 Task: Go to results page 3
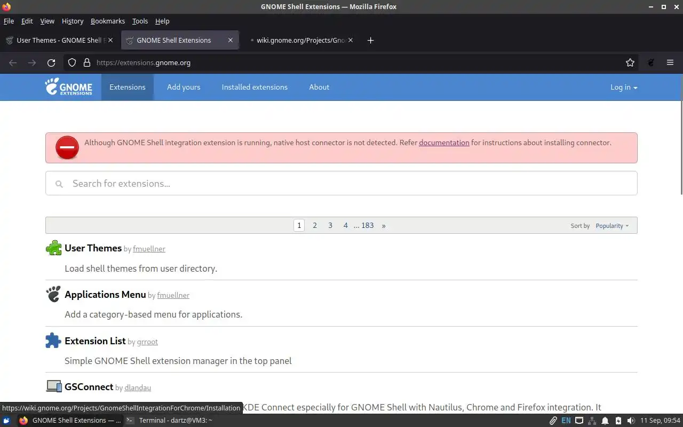click(330, 225)
